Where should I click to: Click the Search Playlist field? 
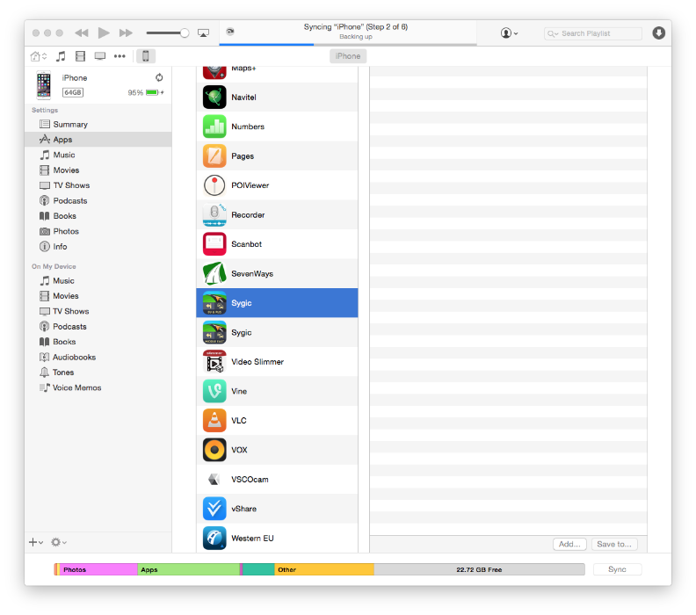(593, 33)
